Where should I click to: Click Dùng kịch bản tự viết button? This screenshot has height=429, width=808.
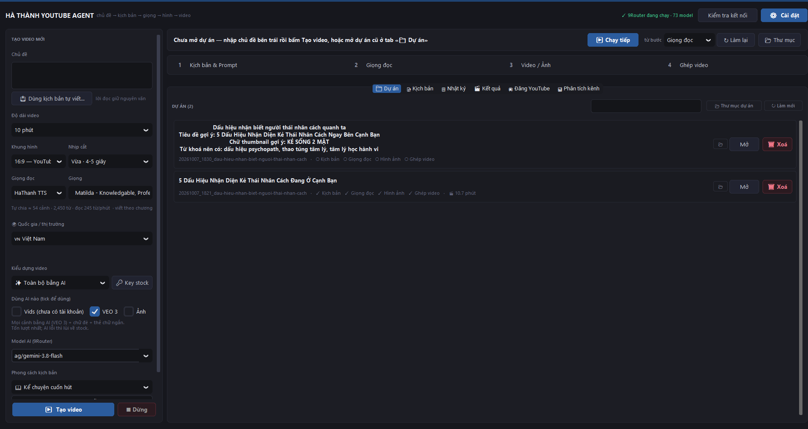pos(52,98)
